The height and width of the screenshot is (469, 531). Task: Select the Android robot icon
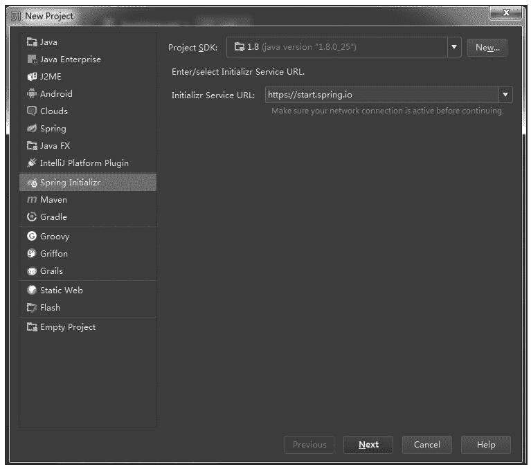pos(31,94)
